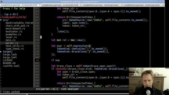This screenshot has width=169, height=95.
Task: Click 'let brace_close = self.token' line
Action: coord(84,66)
